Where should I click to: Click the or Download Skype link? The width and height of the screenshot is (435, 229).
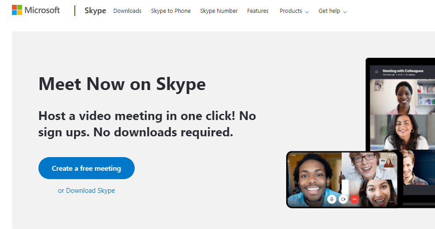tap(86, 191)
